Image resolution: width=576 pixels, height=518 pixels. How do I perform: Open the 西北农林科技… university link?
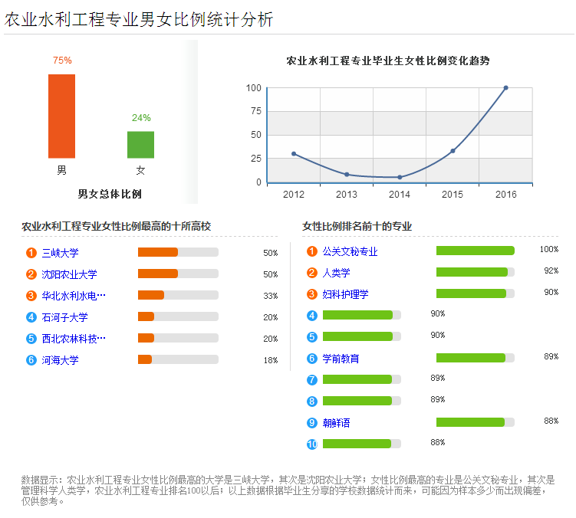coord(74,338)
